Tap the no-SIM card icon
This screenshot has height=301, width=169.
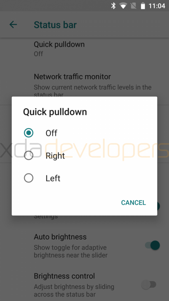click(x=133, y=6)
